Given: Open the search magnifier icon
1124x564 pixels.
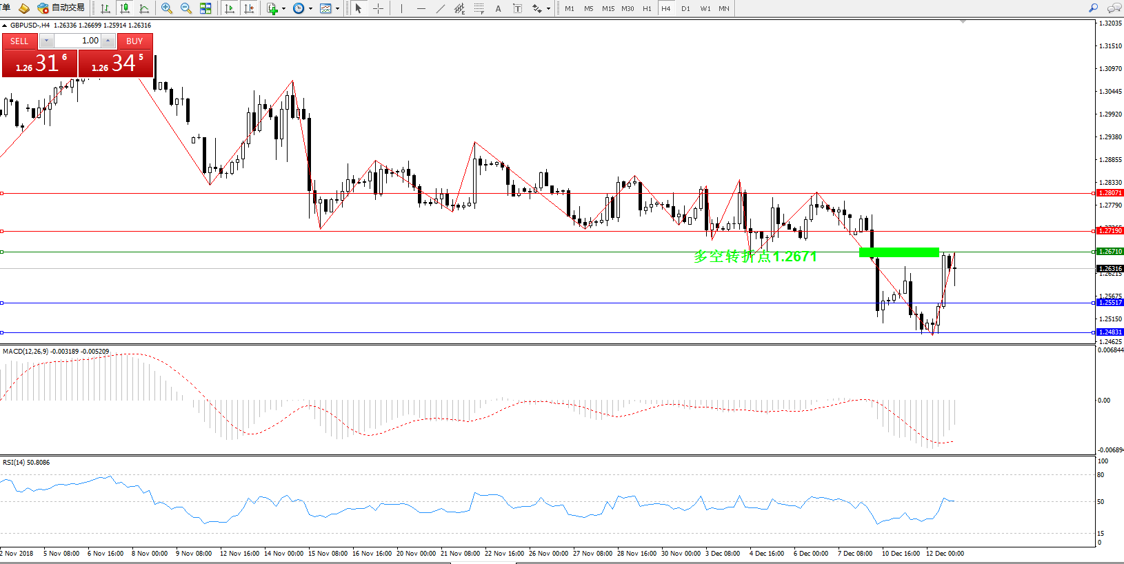Looking at the screenshot, I should coord(1093,8).
